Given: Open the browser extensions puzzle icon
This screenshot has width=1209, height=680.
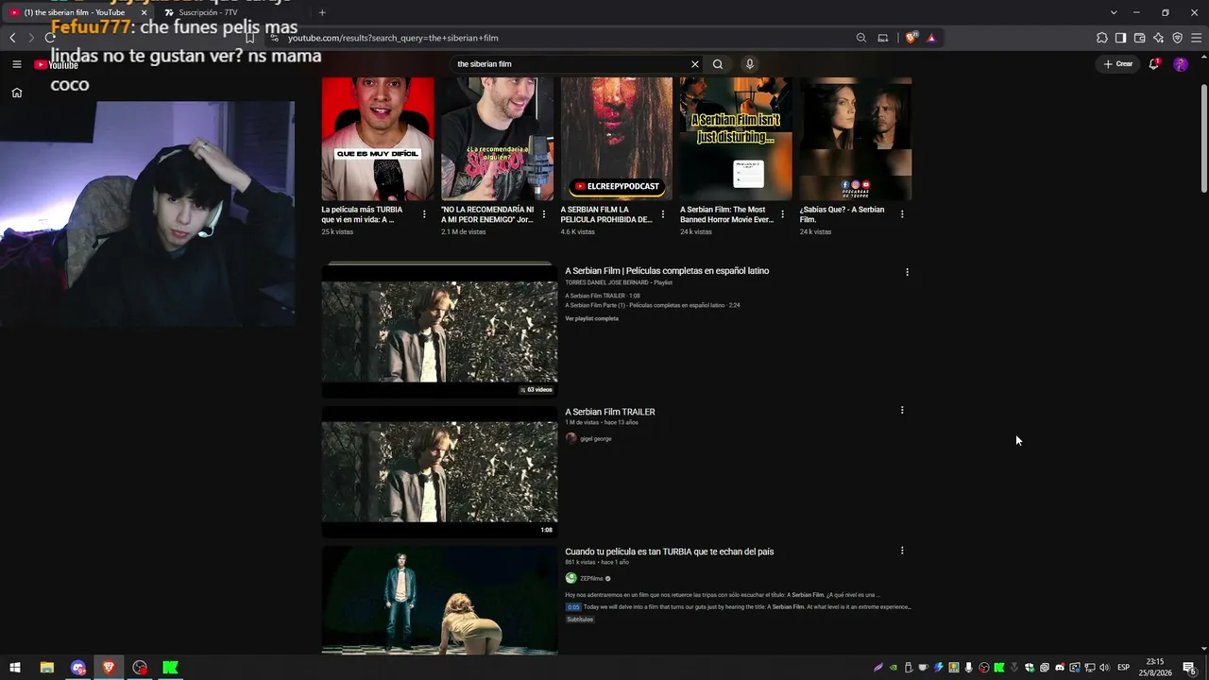Looking at the screenshot, I should [1102, 38].
